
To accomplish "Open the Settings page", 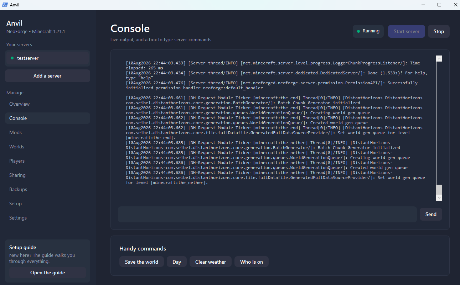I will [x=47, y=218].
